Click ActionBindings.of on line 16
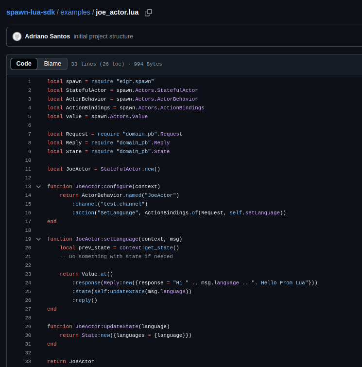Viewport: 362px width, 367px height. click(x=172, y=213)
